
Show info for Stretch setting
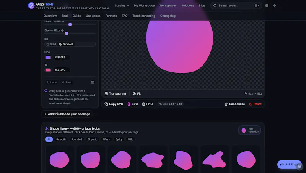coord(63,21)
